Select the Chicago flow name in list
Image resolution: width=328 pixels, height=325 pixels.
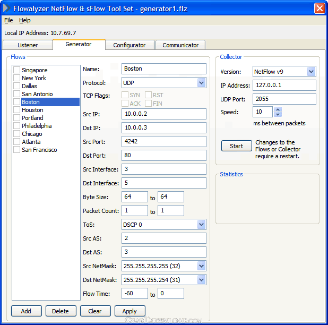(x=32, y=134)
